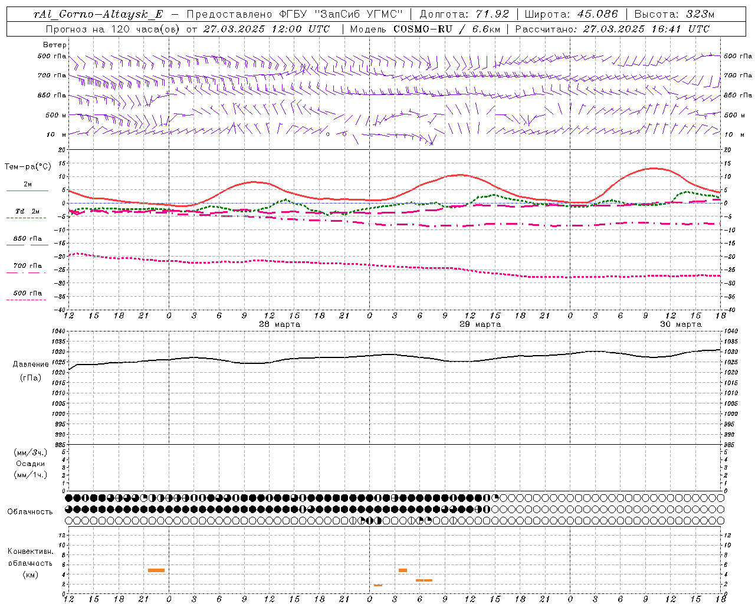Click the 30 марта date label
The width and height of the screenshot is (755, 604).
pyautogui.click(x=681, y=324)
